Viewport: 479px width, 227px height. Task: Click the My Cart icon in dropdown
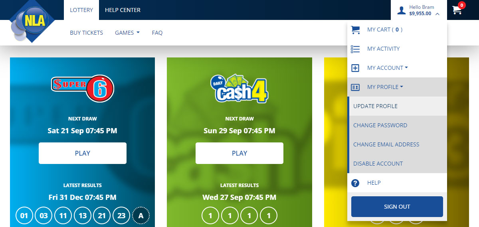tap(355, 30)
